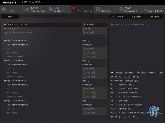Open Port 3 Hot Plug value

click(95, 113)
